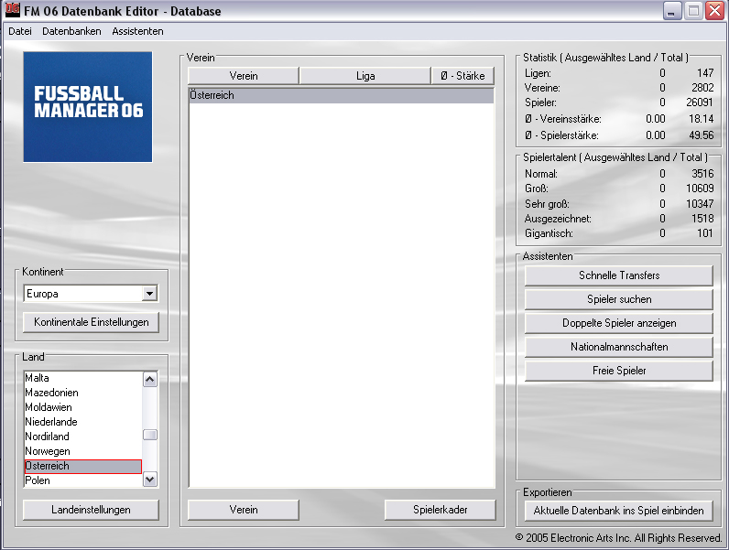Click Aktuelle Datenbank ins Spiel einbinden
The image size is (729, 550).
pos(619,511)
